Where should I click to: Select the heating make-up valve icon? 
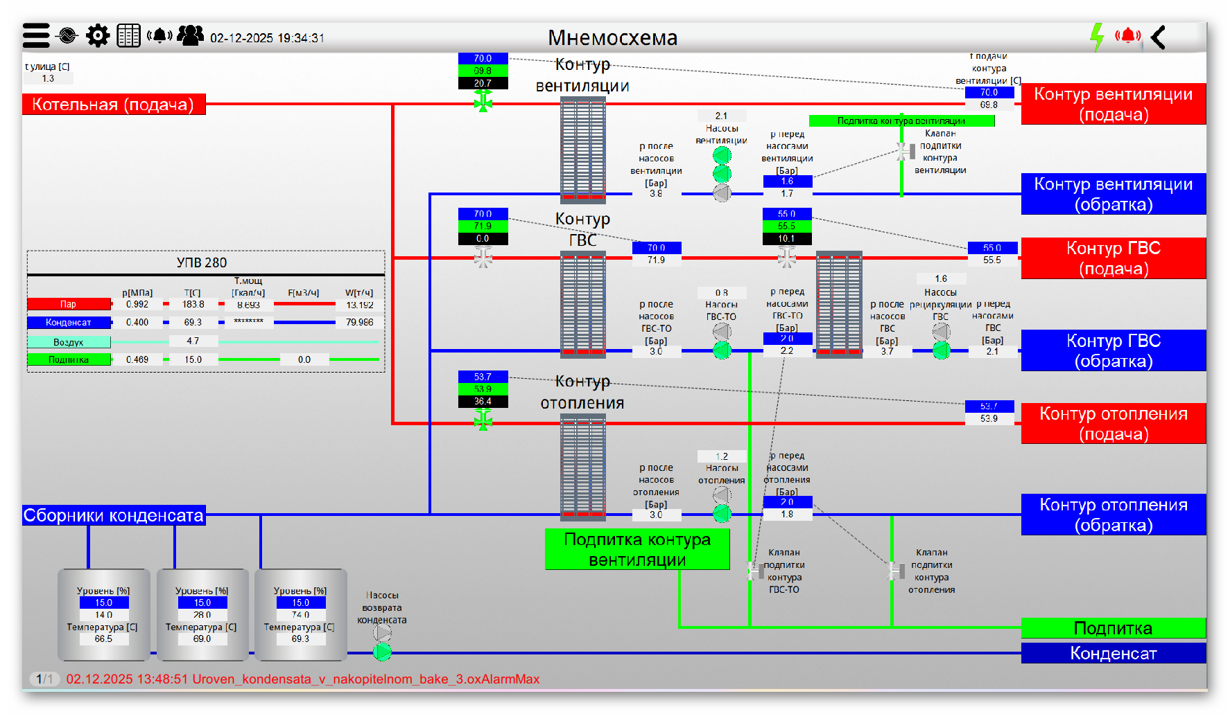[x=896, y=571]
